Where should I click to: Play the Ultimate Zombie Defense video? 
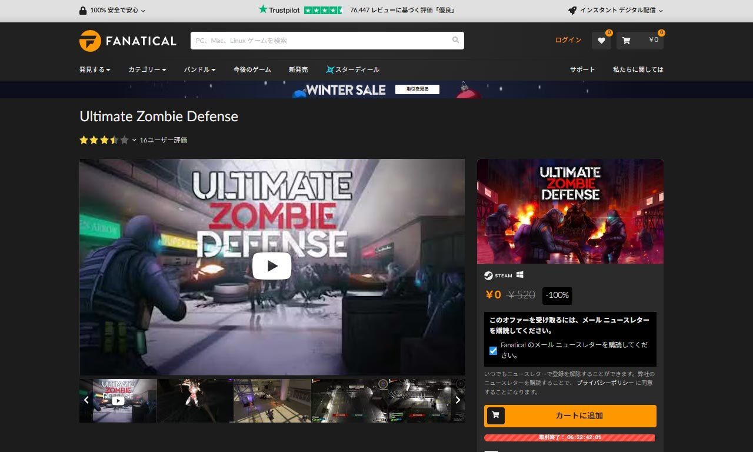point(272,266)
